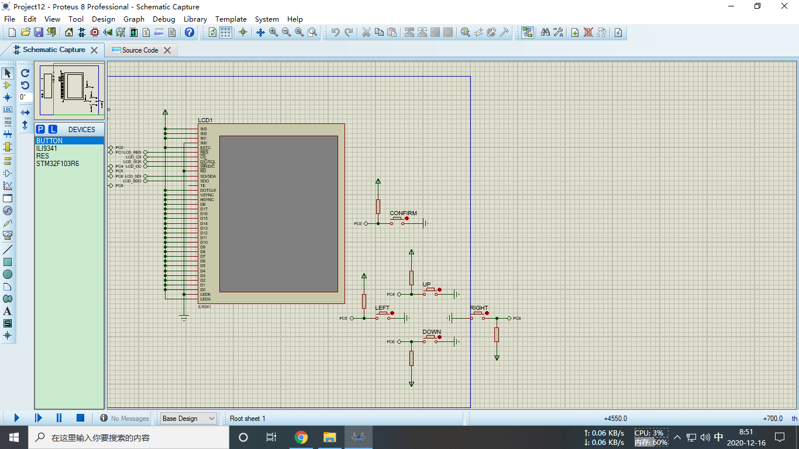Run the simulation with the play button
This screenshot has height=449, width=799.
pyautogui.click(x=16, y=417)
